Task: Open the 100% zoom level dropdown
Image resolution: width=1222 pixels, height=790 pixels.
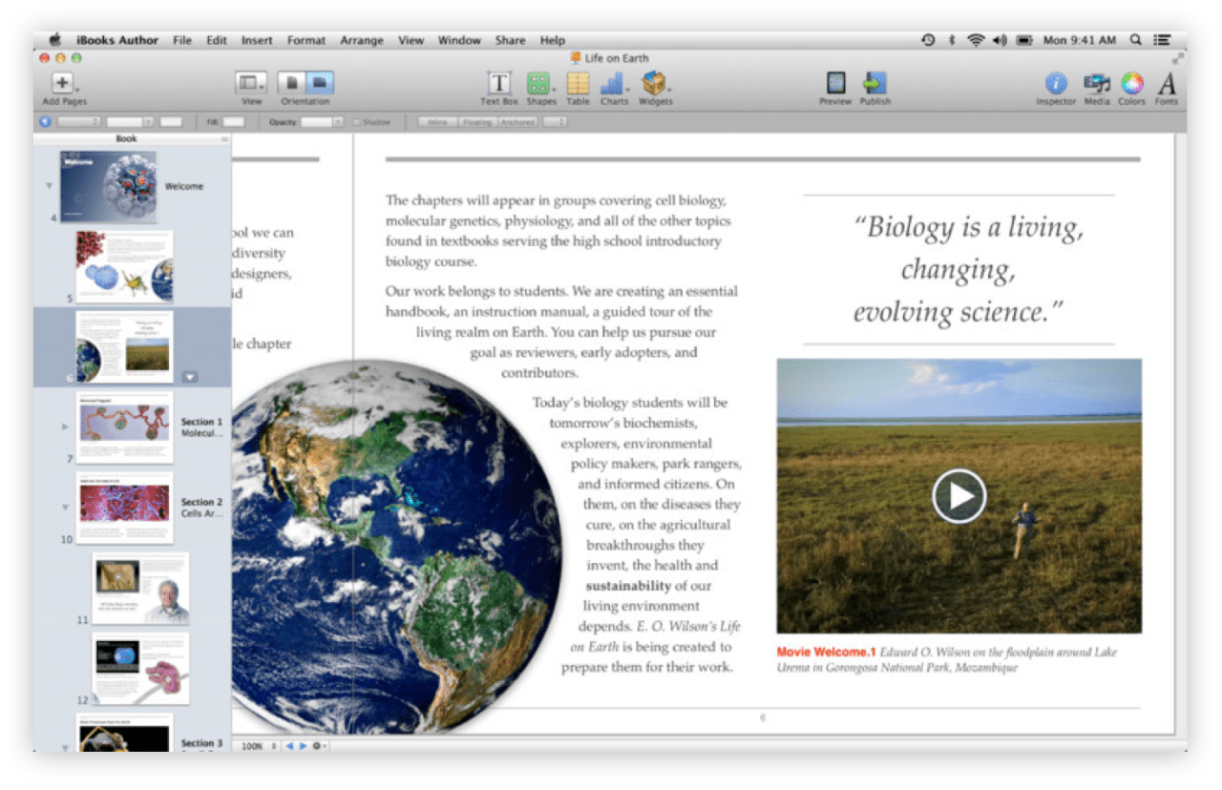Action: 255,746
